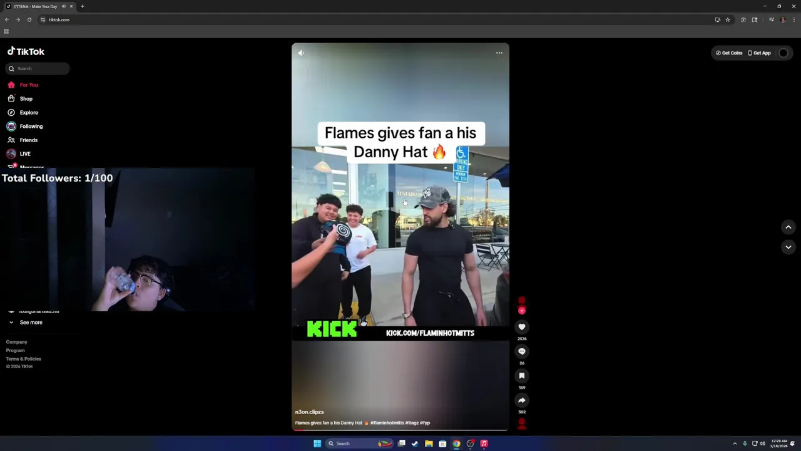This screenshot has height=451, width=801.
Task: Unmute the video via the speaker icon
Action: click(x=301, y=53)
